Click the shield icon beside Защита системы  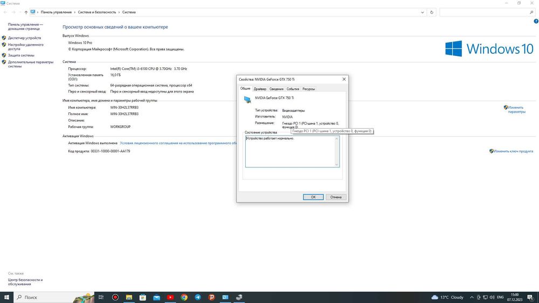[4, 55]
